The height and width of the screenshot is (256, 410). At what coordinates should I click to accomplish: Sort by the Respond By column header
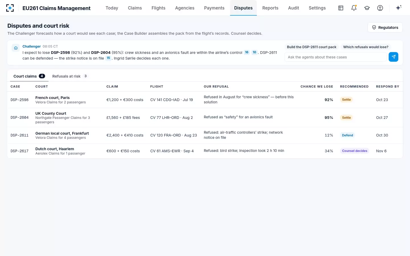(x=388, y=86)
